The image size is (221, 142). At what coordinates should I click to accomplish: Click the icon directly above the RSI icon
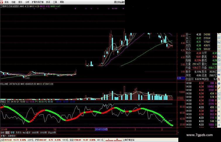[219, 70]
